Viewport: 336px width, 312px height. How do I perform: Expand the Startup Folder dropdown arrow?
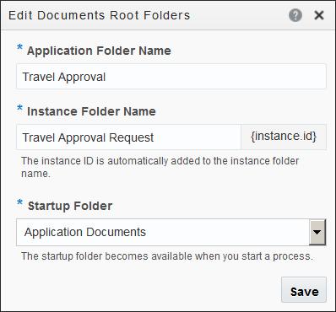pyautogui.click(x=317, y=232)
